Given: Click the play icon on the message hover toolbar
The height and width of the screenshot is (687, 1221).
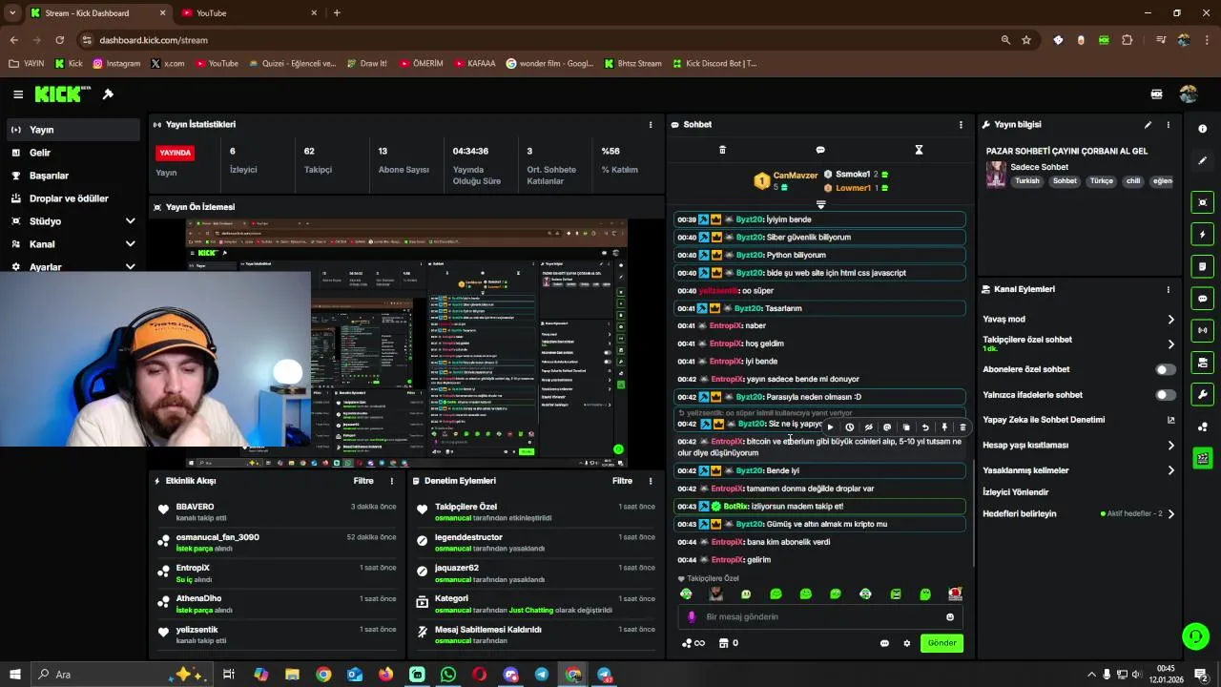Looking at the screenshot, I should pyautogui.click(x=830, y=427).
